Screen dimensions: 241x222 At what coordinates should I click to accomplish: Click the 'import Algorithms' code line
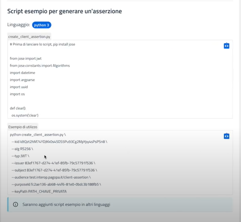40,66
